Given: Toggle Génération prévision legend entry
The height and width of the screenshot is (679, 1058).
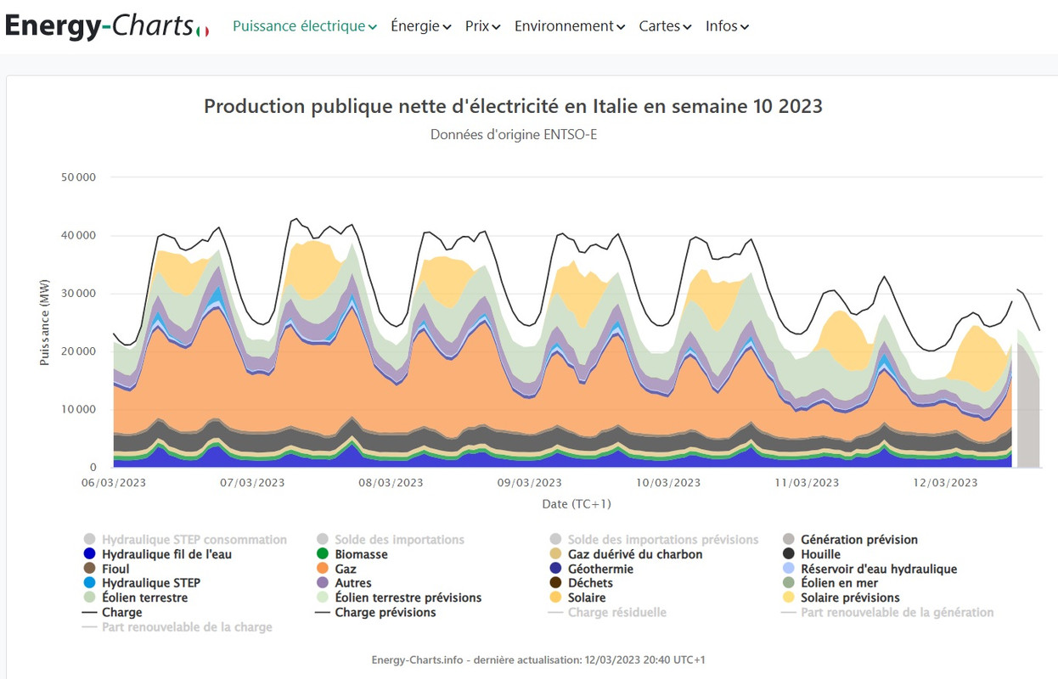Looking at the screenshot, I should (850, 540).
